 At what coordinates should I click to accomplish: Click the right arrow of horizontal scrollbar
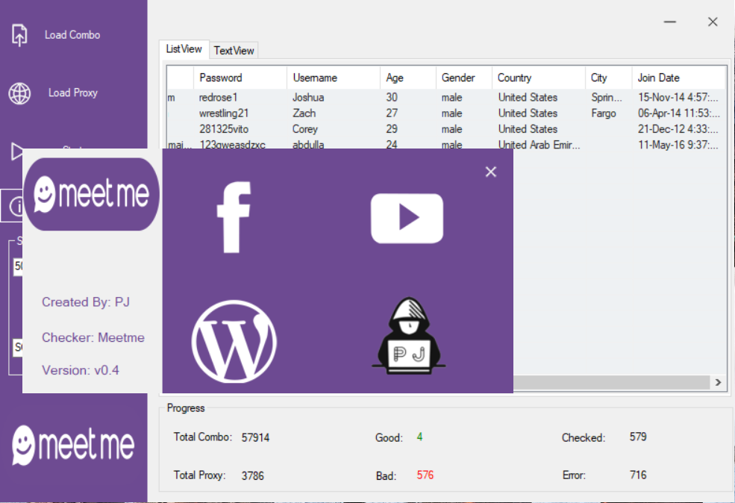click(x=718, y=383)
